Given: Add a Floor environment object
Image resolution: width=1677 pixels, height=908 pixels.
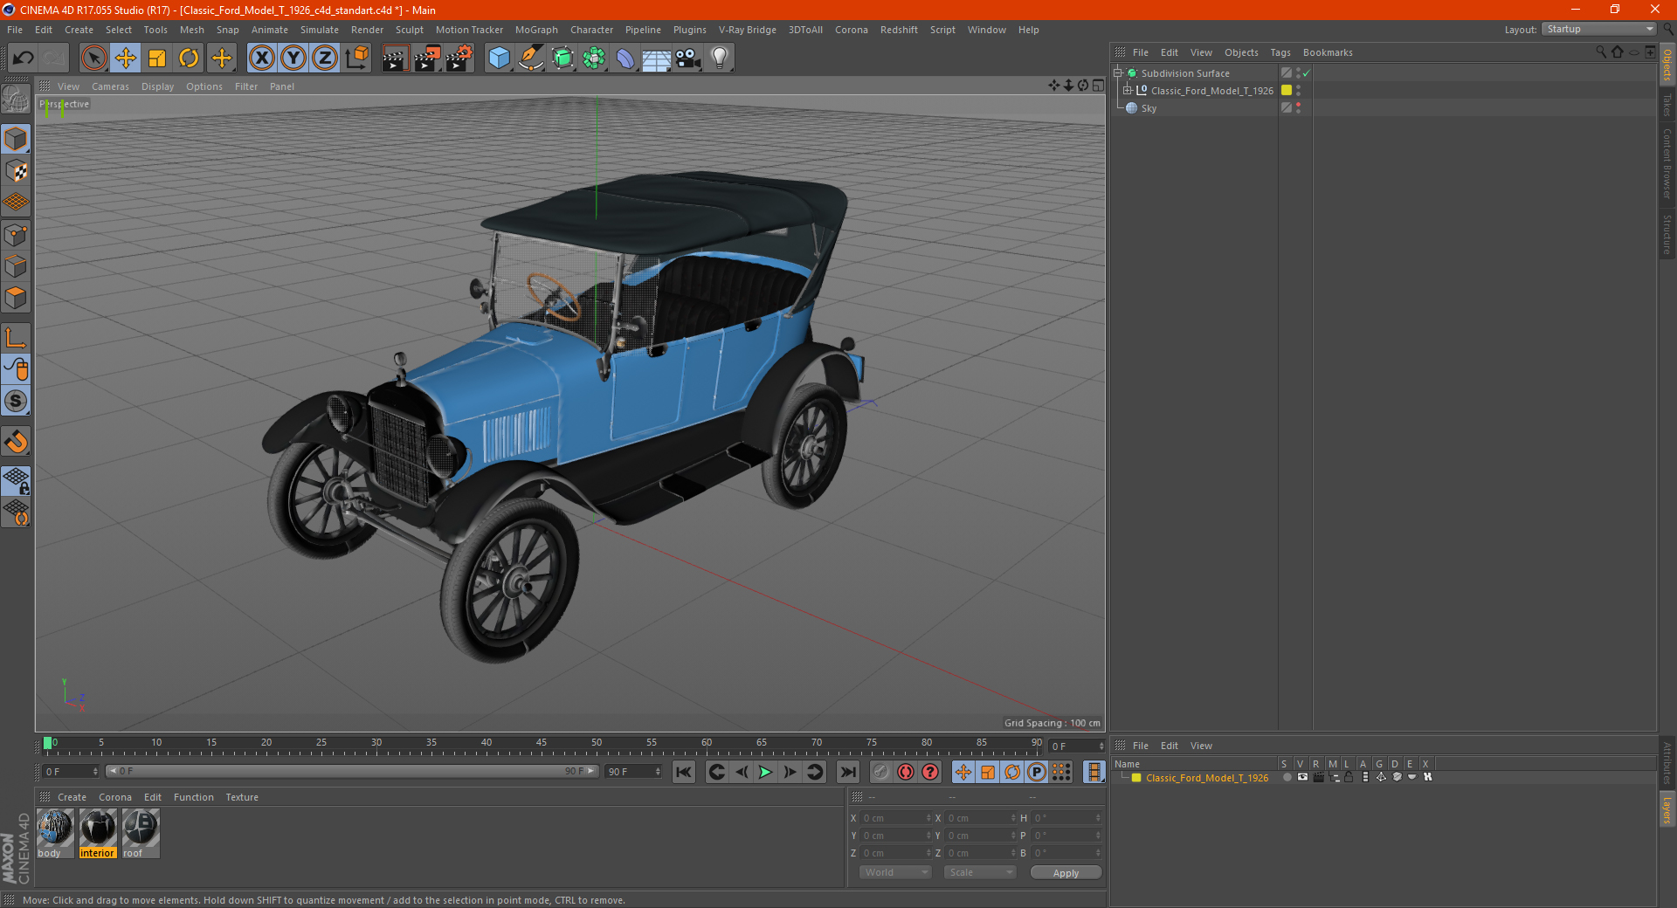Looking at the screenshot, I should 656,58.
